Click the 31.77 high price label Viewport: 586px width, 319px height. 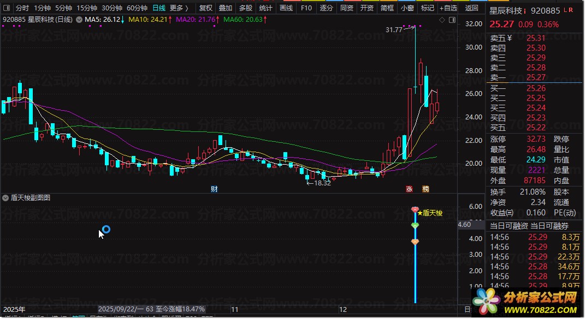(x=394, y=29)
